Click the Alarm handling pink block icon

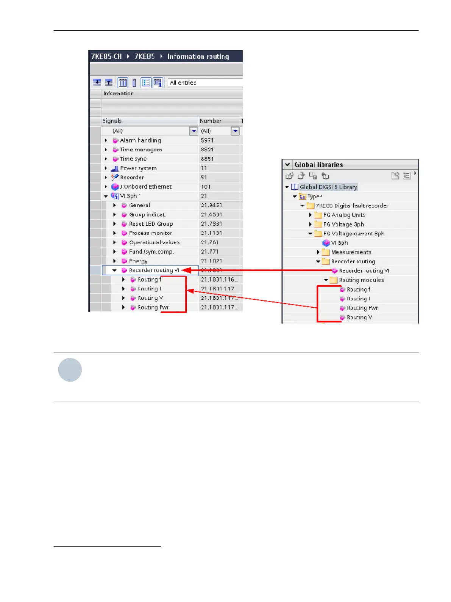(115, 140)
